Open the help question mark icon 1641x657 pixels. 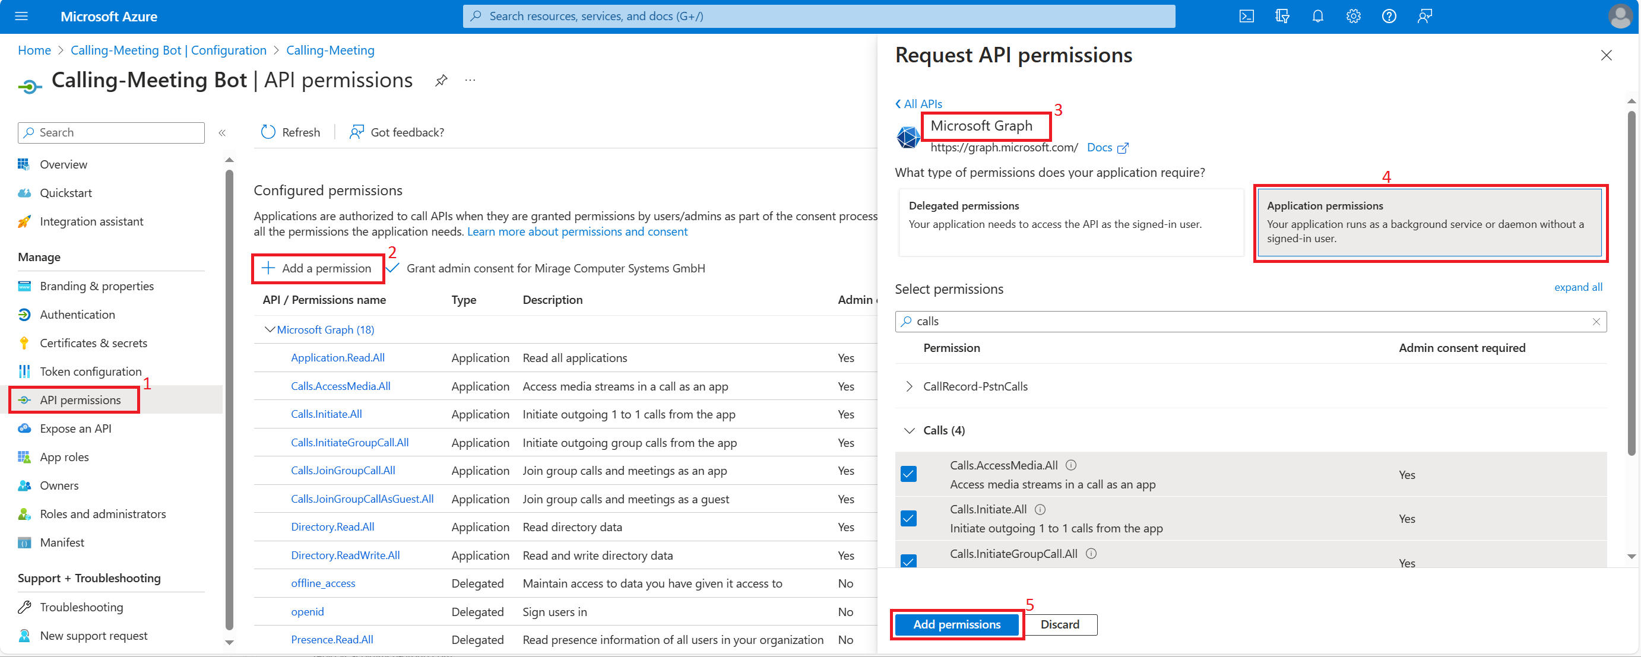point(1389,16)
